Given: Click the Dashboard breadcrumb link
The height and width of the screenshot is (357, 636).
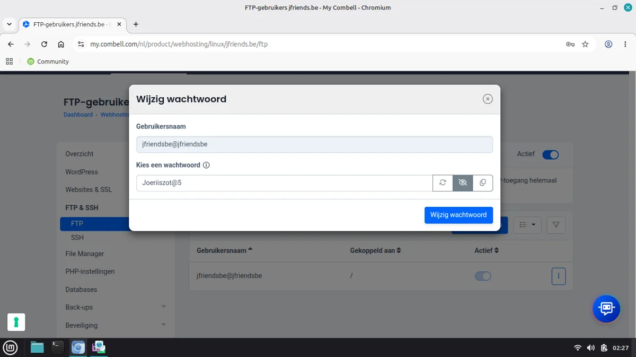Looking at the screenshot, I should 78,115.
